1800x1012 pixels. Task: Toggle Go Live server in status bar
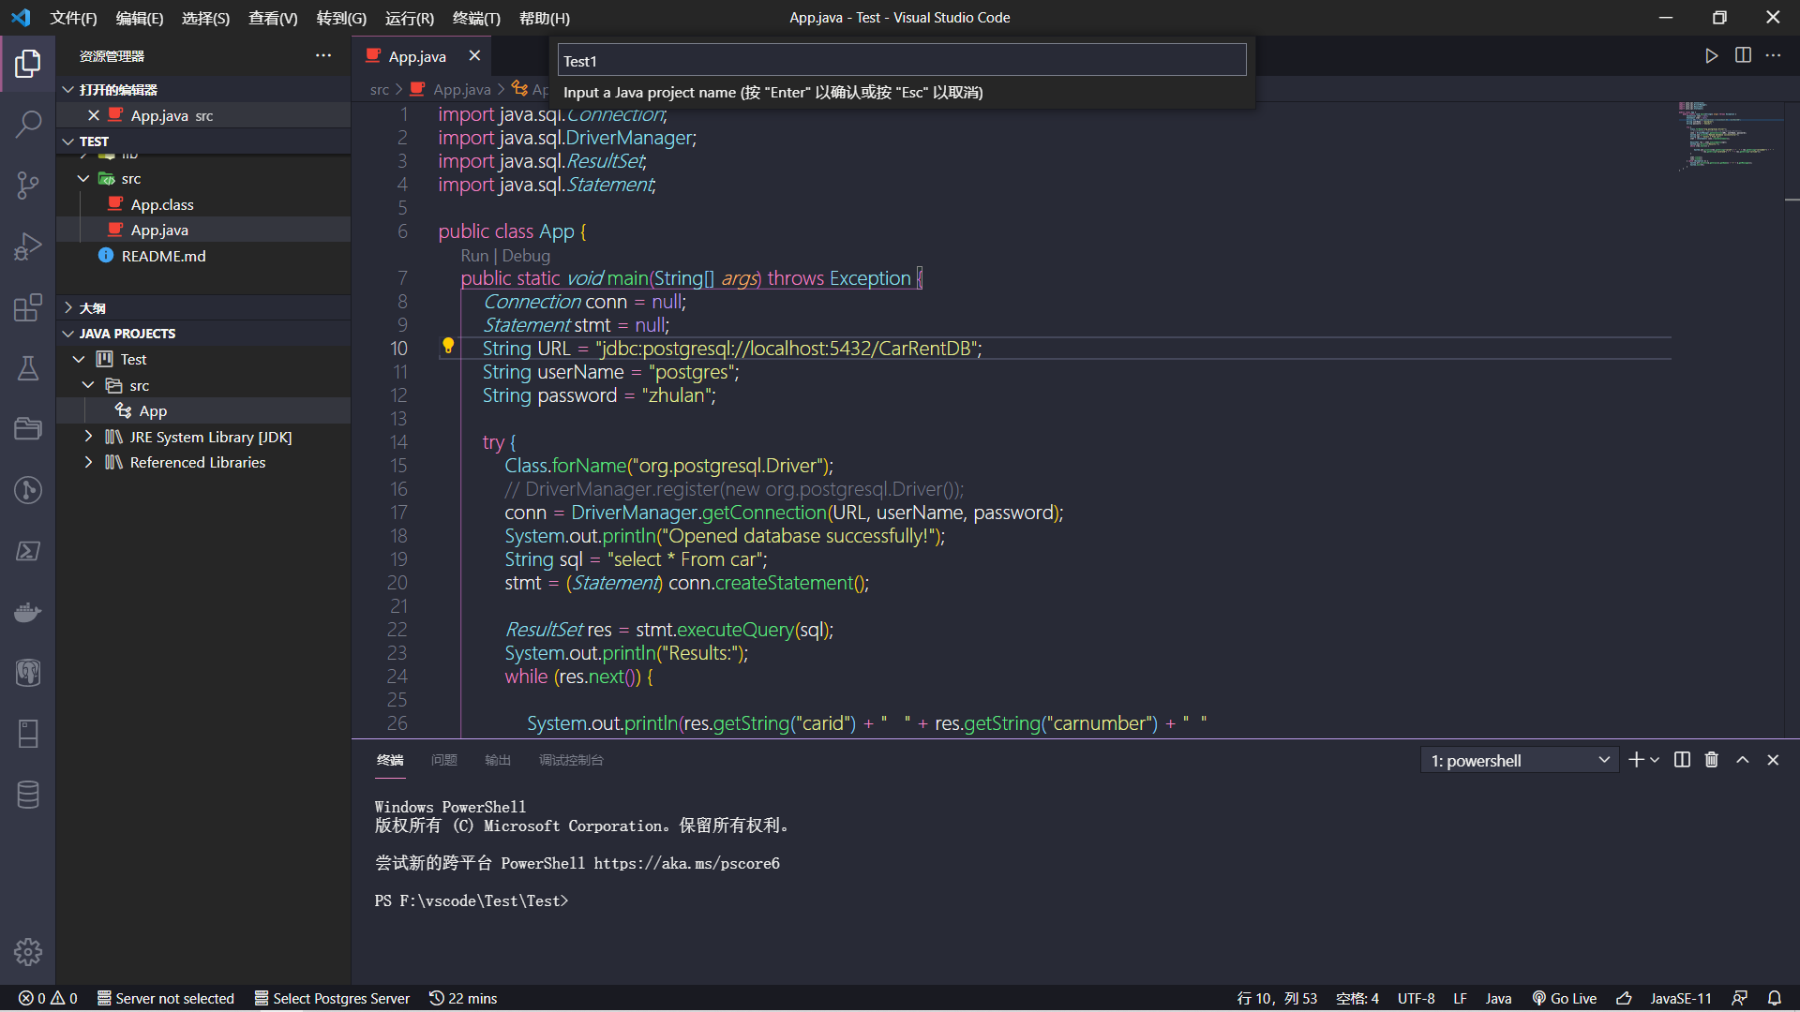click(1565, 998)
